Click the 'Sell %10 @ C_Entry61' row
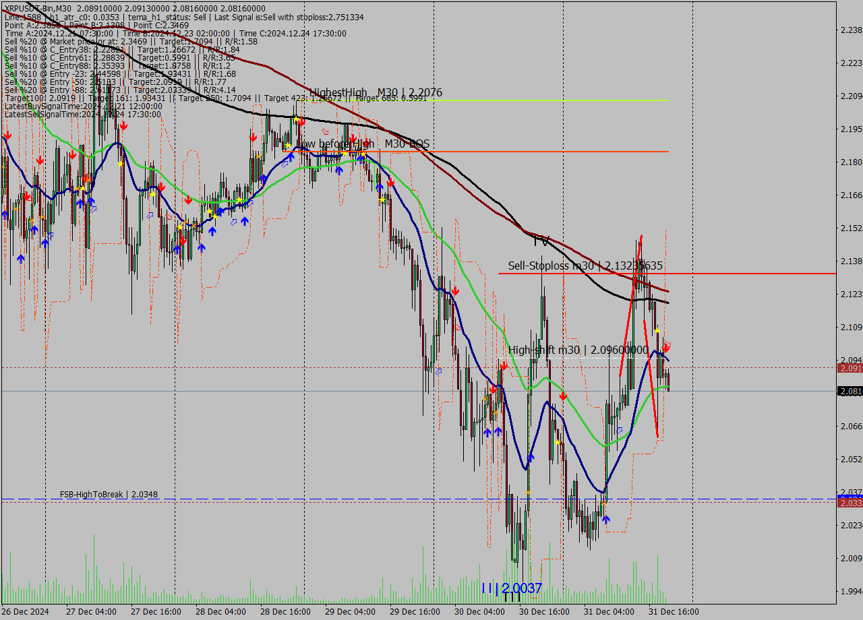 click(120, 57)
